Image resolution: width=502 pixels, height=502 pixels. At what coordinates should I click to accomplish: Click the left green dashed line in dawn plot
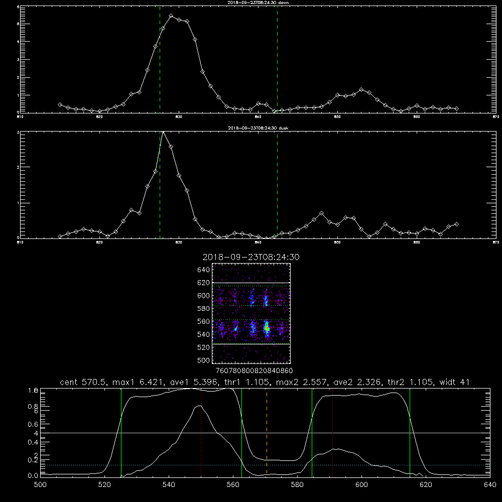point(160,59)
